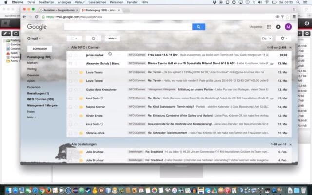Open pager dropdown beside 1–10 von 18

[x=290, y=144]
